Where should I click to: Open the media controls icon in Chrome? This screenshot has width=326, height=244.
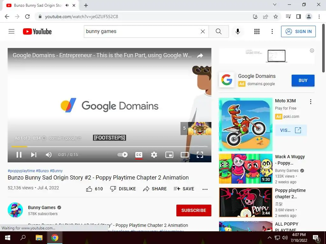(x=288, y=17)
